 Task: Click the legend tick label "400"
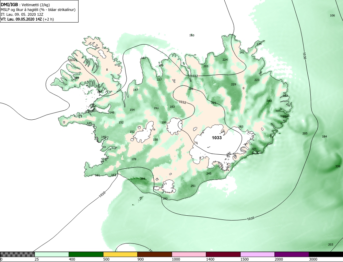tap(72, 259)
